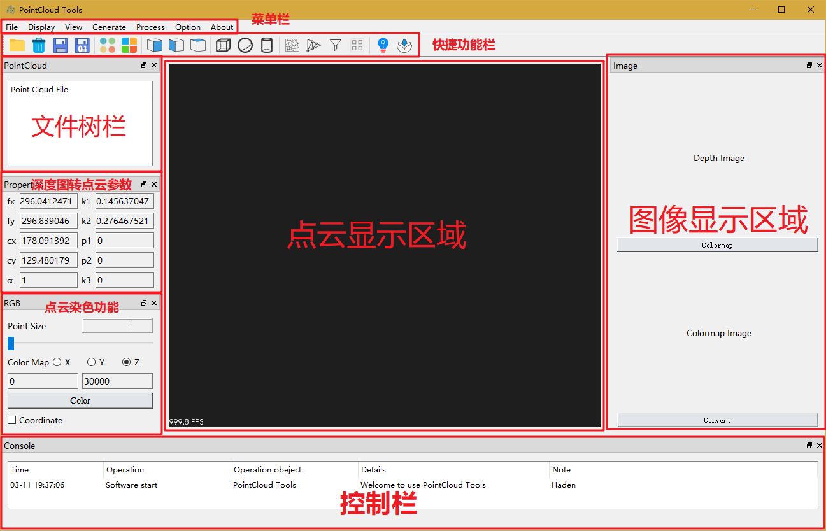
Task: Click the k2 value field
Action: [x=125, y=221]
